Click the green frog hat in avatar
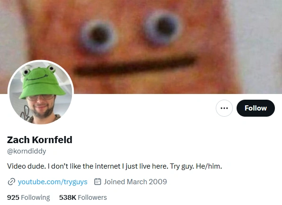282x205 pixels. pyautogui.click(x=42, y=82)
